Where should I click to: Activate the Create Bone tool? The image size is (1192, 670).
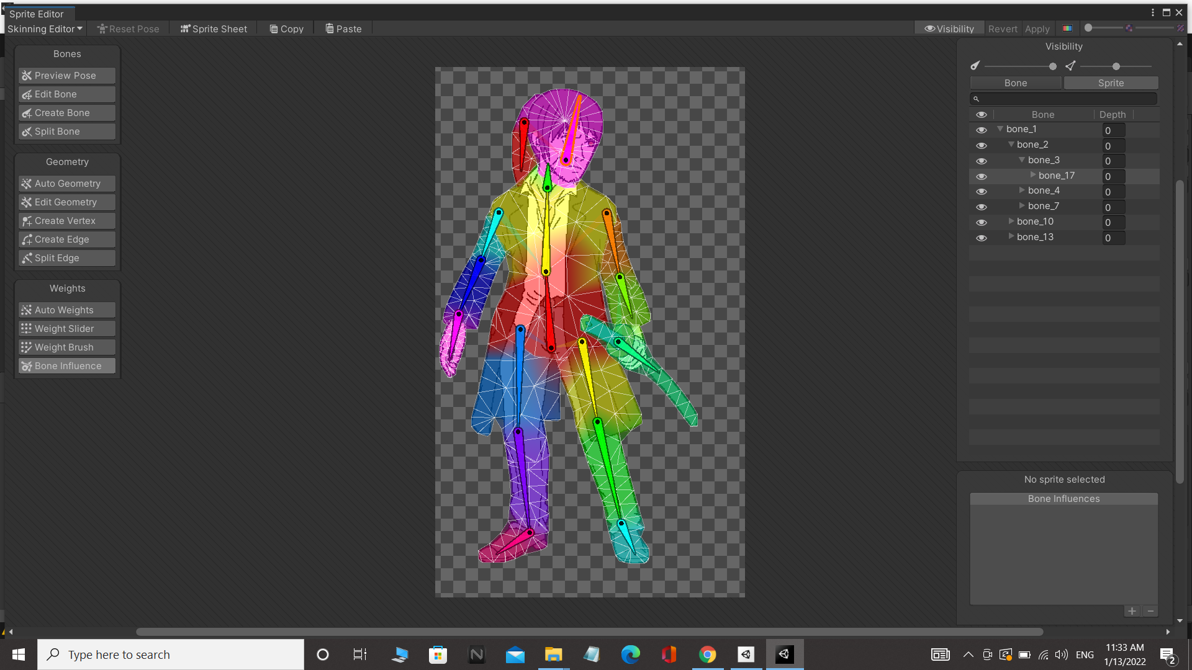67,113
